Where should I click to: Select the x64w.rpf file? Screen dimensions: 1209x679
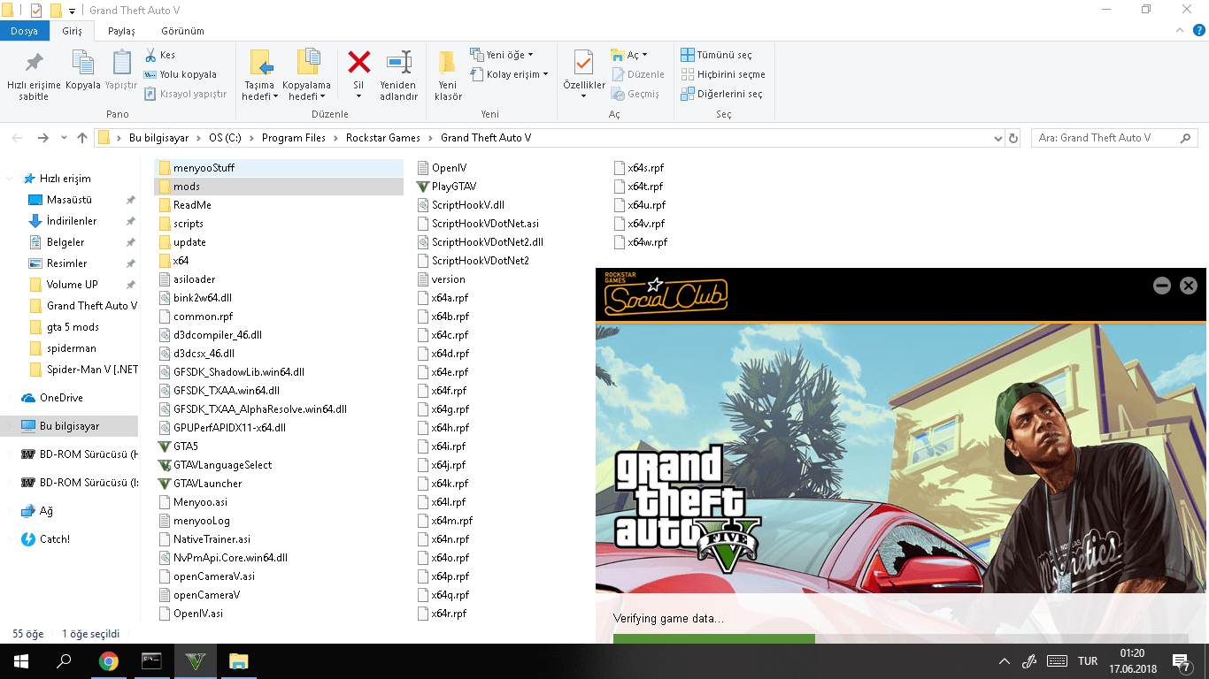[x=640, y=242]
